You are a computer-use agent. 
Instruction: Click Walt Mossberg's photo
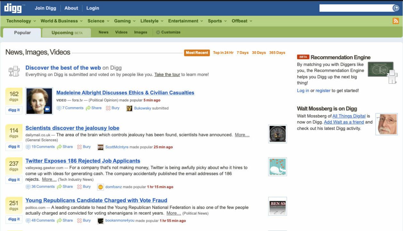[x=387, y=124]
